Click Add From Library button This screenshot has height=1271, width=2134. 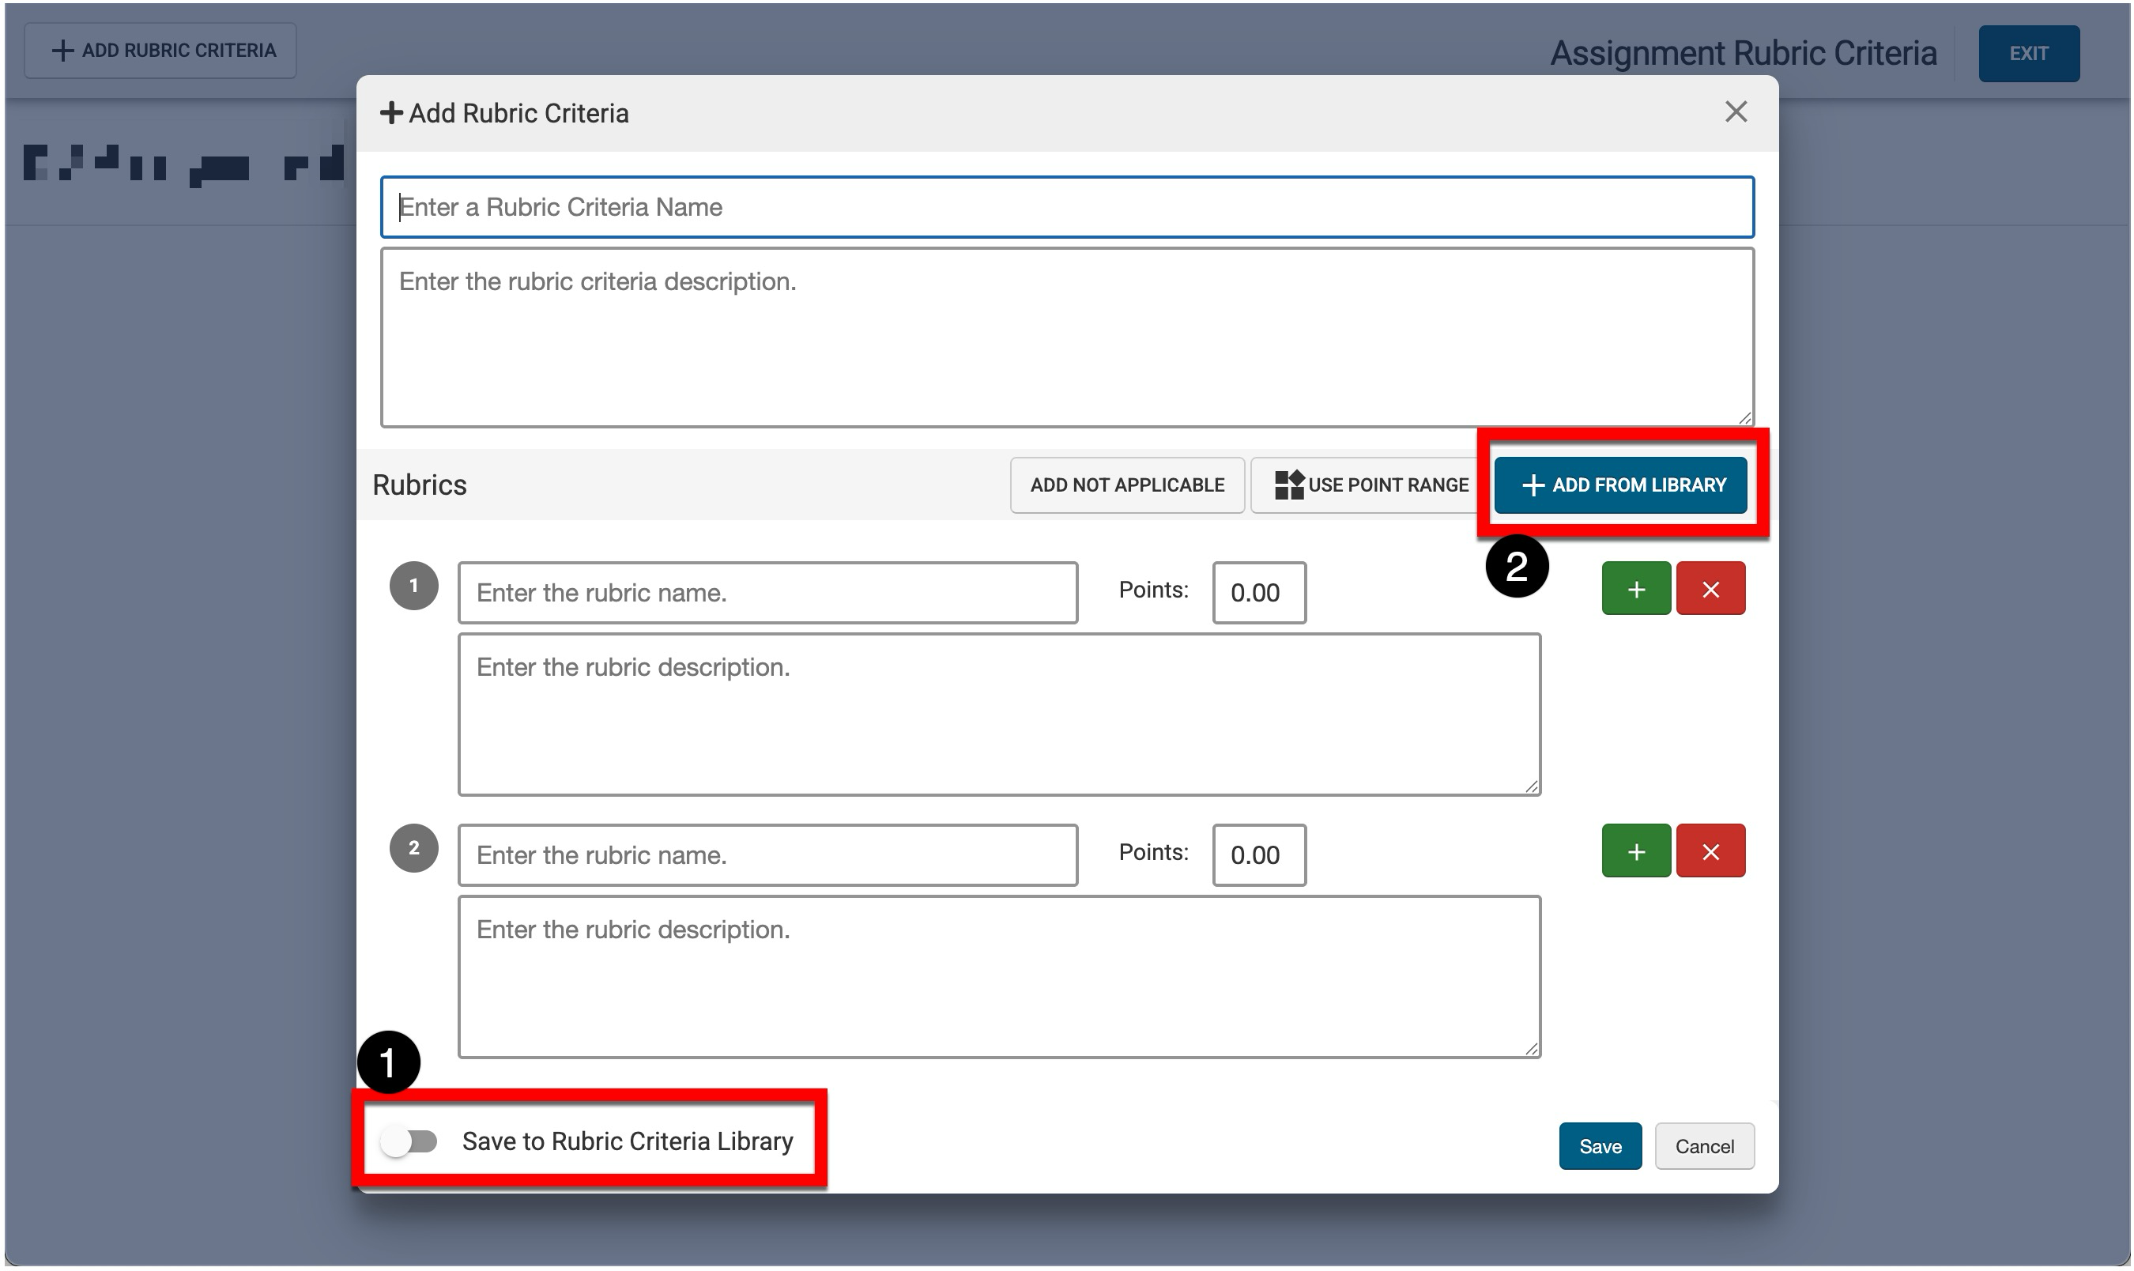pyautogui.click(x=1620, y=485)
